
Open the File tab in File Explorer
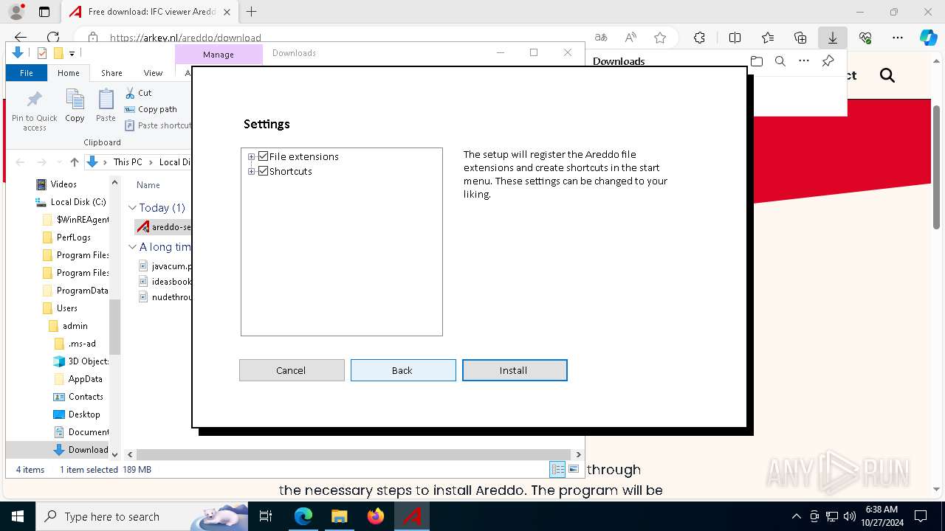click(x=27, y=73)
